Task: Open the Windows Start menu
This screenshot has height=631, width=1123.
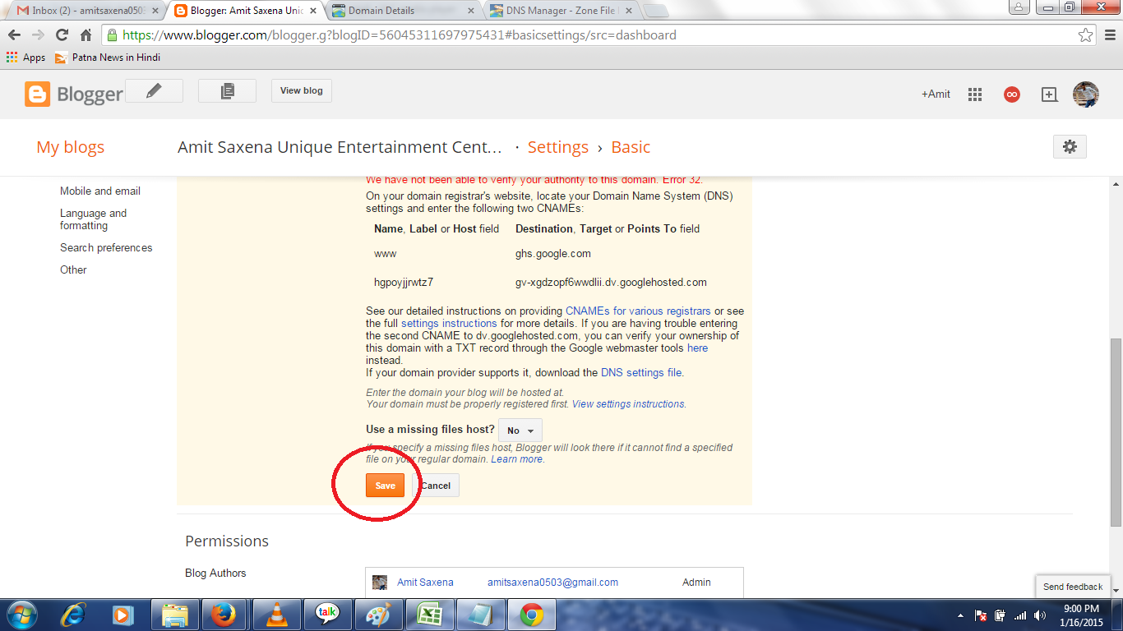Action: pyautogui.click(x=21, y=615)
